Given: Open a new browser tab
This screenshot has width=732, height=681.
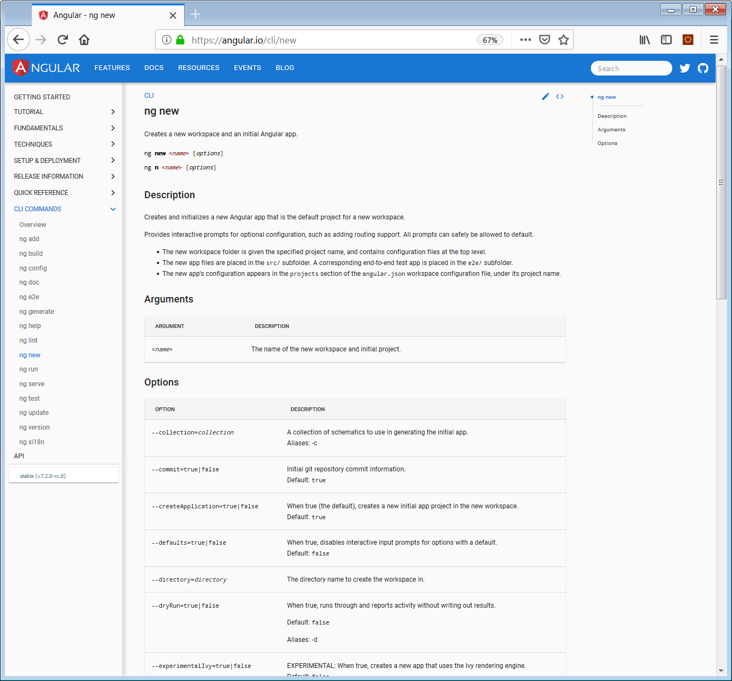Looking at the screenshot, I should [194, 15].
